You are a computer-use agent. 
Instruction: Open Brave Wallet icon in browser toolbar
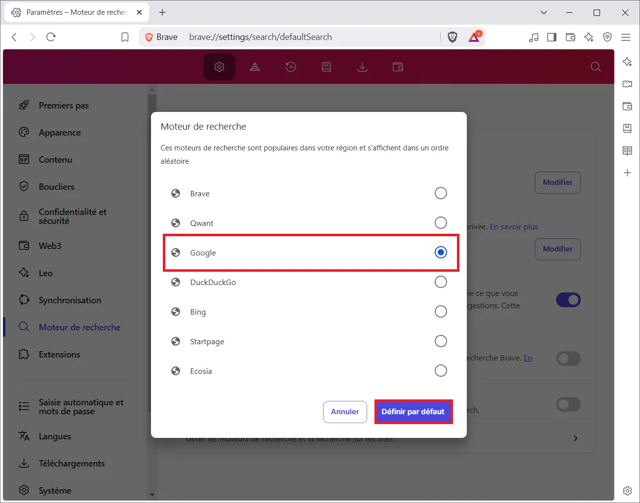point(570,37)
